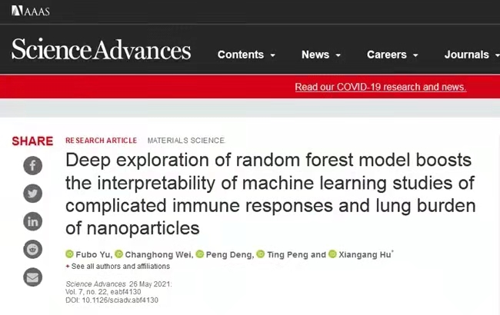Open Peng Deng's ORCID icon
The height and width of the screenshot is (315, 500).
pos(199,254)
